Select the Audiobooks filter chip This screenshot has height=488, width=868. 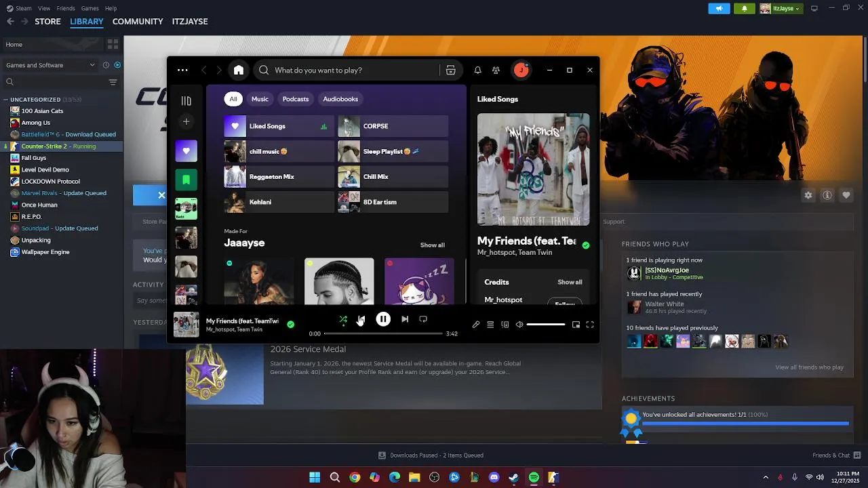tap(340, 99)
